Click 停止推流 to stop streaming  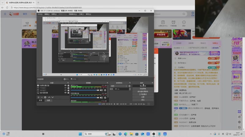(x=143, y=86)
